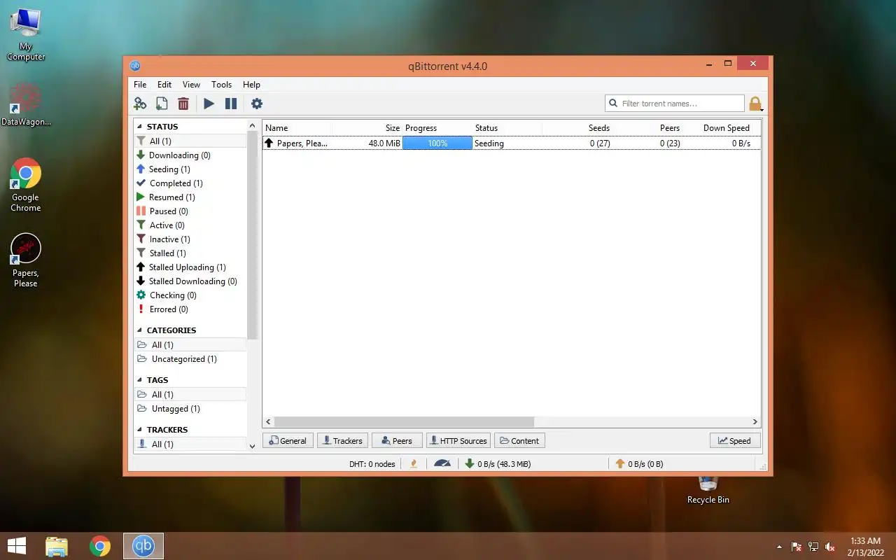Collapse the TRACKERS section
Viewport: 896px width, 560px height.
[139, 430]
